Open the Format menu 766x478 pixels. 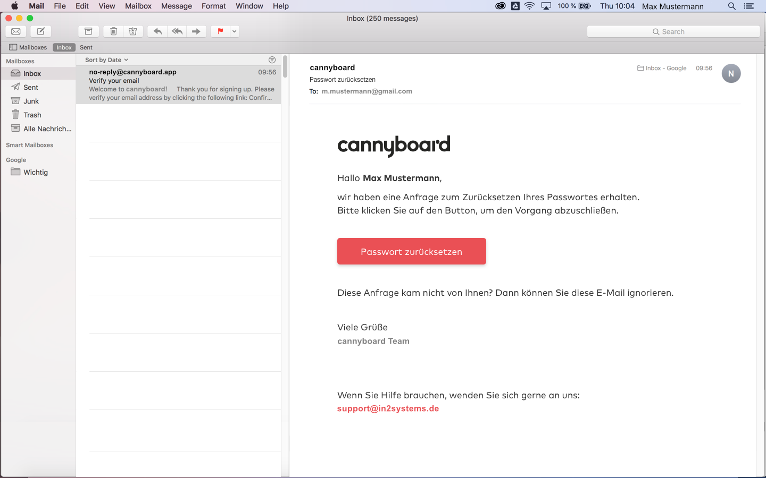pyautogui.click(x=214, y=6)
